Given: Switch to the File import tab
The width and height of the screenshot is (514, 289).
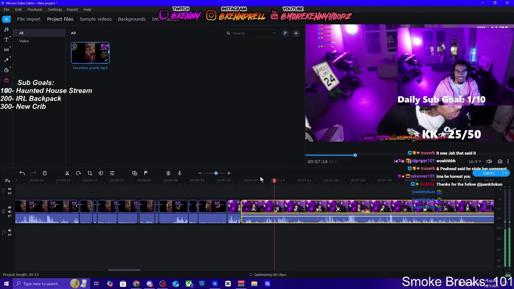Looking at the screenshot, I should point(29,19).
